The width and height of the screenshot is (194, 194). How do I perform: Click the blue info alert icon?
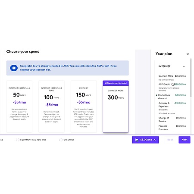14,68
